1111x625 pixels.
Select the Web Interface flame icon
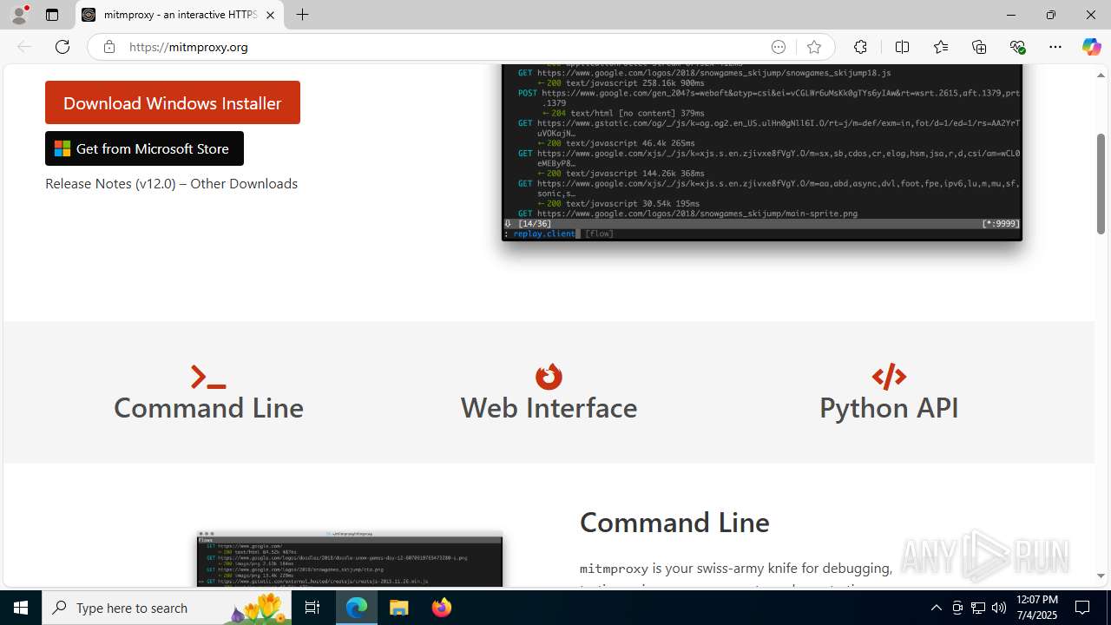click(x=549, y=377)
